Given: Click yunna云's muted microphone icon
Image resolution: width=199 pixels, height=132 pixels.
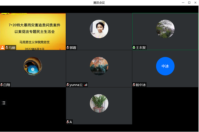Looking at the screenshot, I should (68, 85).
